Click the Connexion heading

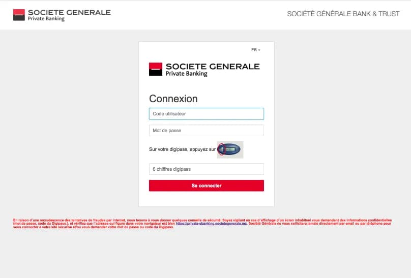tap(173, 99)
